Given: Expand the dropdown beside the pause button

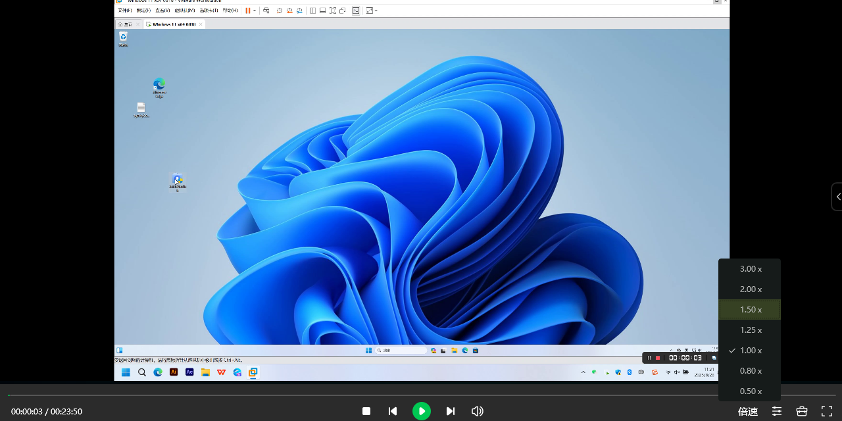Looking at the screenshot, I should [x=255, y=11].
